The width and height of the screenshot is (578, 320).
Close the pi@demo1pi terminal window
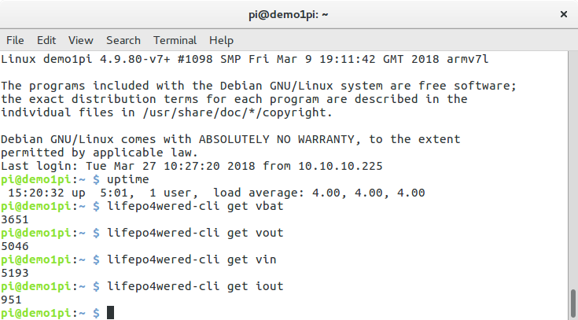(x=563, y=14)
